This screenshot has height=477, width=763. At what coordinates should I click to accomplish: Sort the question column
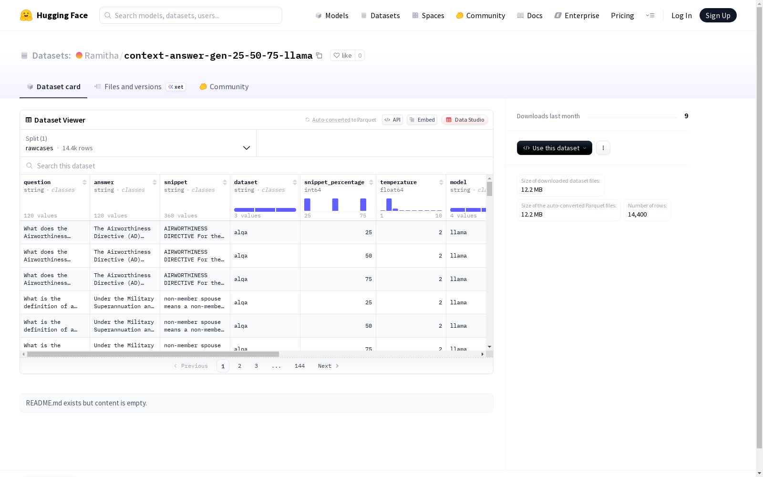point(84,182)
